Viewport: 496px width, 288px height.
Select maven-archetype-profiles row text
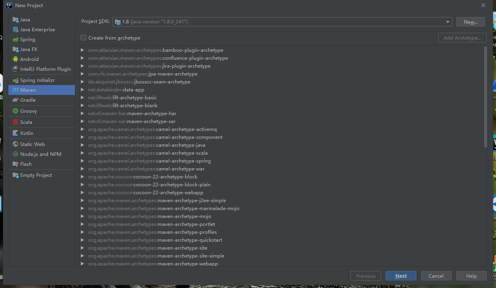[152, 232]
